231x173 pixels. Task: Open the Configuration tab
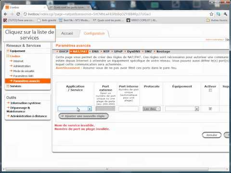[x=94, y=33]
